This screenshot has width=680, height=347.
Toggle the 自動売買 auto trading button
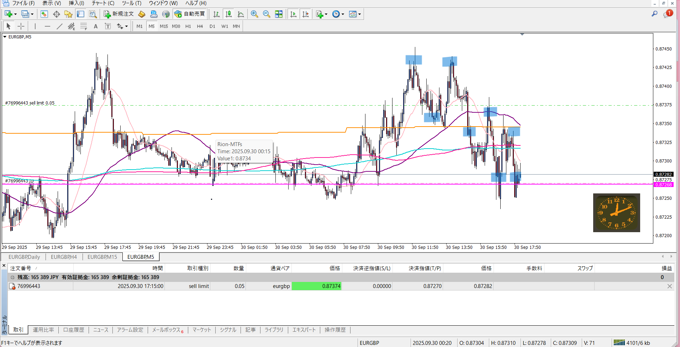point(190,14)
